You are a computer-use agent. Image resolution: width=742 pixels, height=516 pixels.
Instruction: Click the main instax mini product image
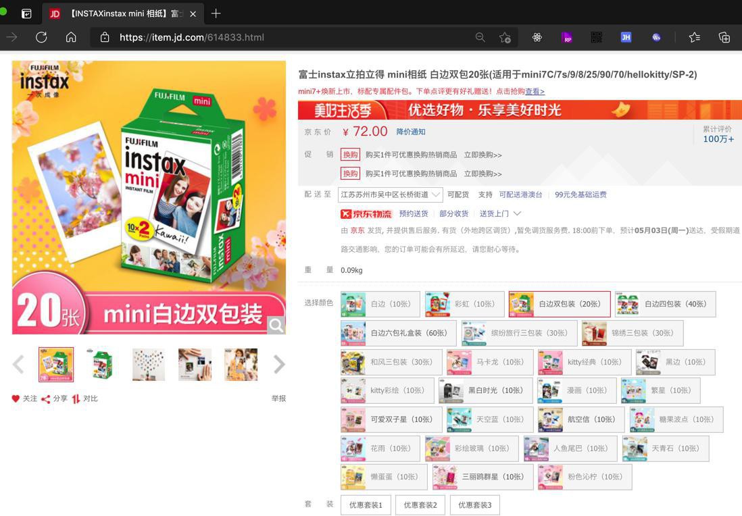point(149,197)
